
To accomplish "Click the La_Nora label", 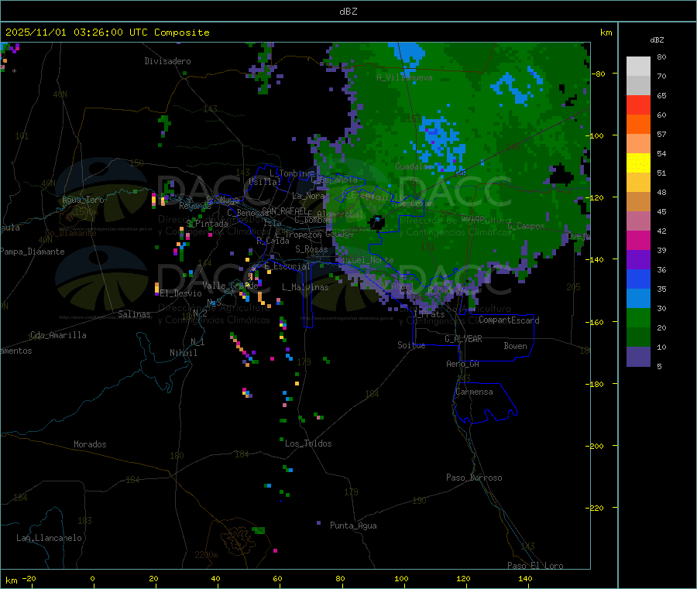I will (x=308, y=196).
